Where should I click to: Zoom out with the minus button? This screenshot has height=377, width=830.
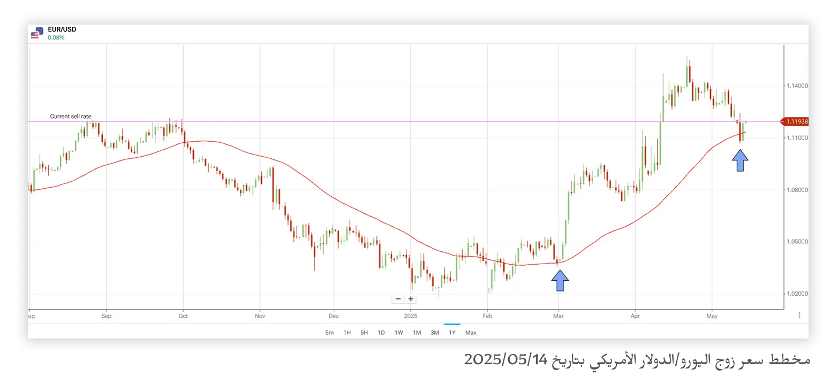click(398, 299)
